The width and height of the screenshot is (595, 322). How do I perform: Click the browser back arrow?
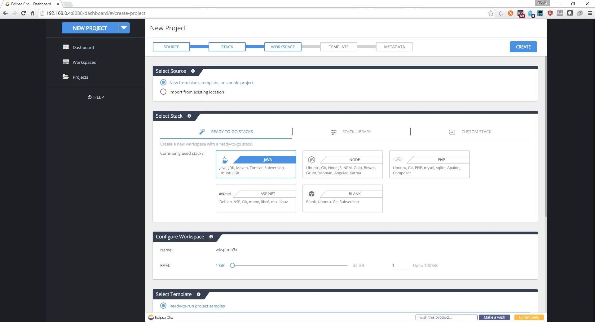pos(5,13)
